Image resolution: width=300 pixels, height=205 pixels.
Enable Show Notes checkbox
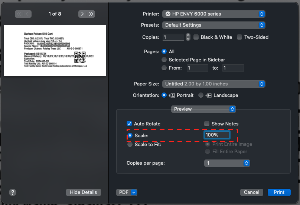point(207,124)
